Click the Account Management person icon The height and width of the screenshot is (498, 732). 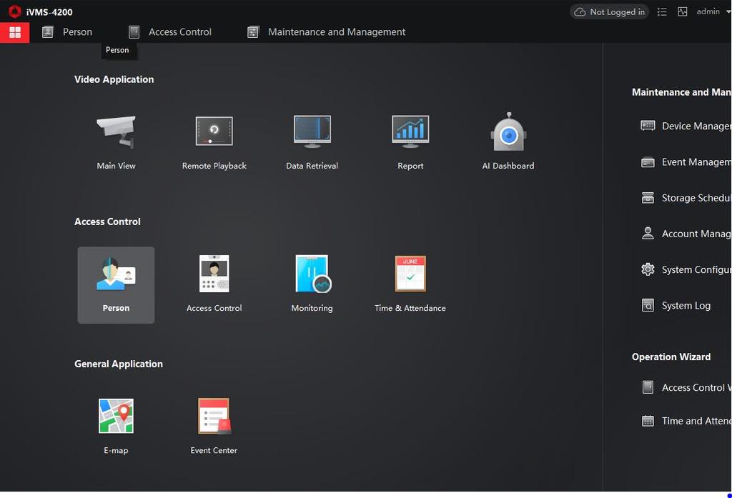pos(648,234)
